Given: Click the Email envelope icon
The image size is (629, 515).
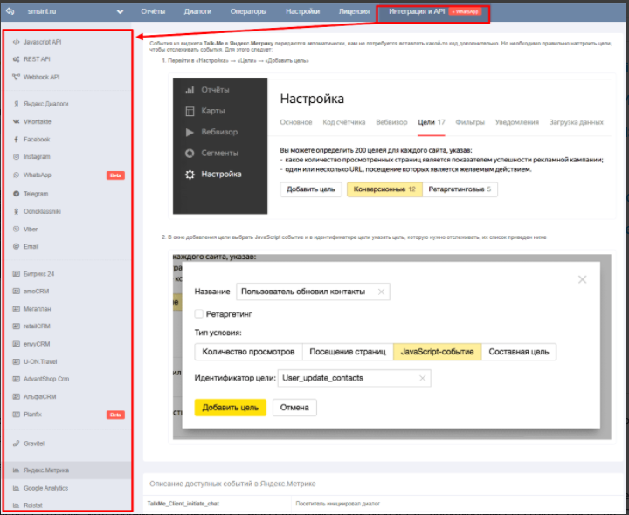Looking at the screenshot, I should pyautogui.click(x=17, y=247).
